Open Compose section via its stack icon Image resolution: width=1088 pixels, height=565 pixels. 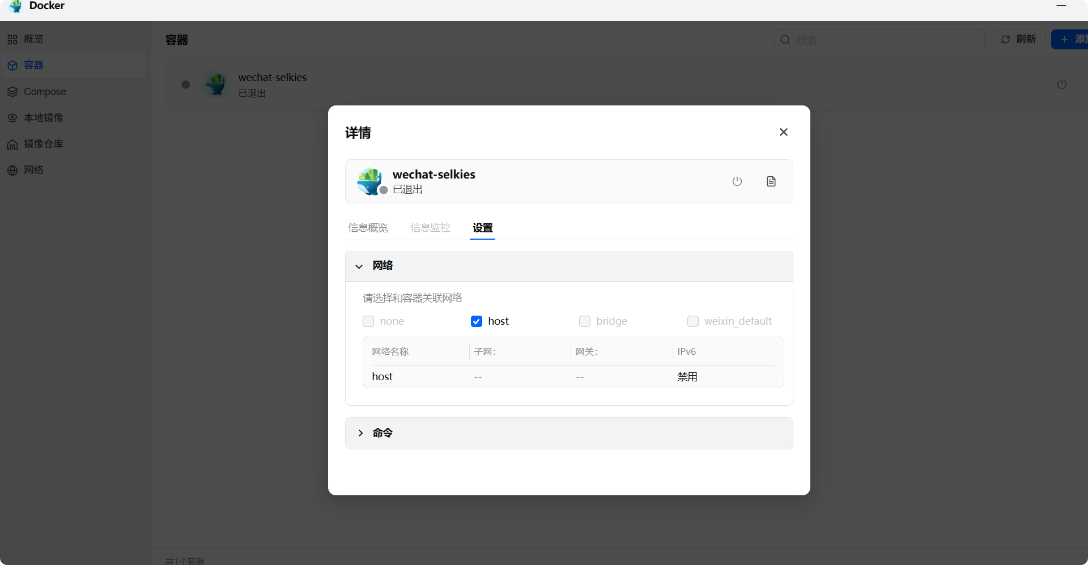[12, 91]
